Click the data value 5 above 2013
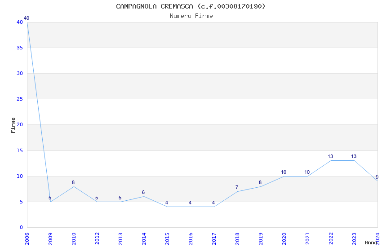Screen dimensions: 382x247 (x=120, y=198)
